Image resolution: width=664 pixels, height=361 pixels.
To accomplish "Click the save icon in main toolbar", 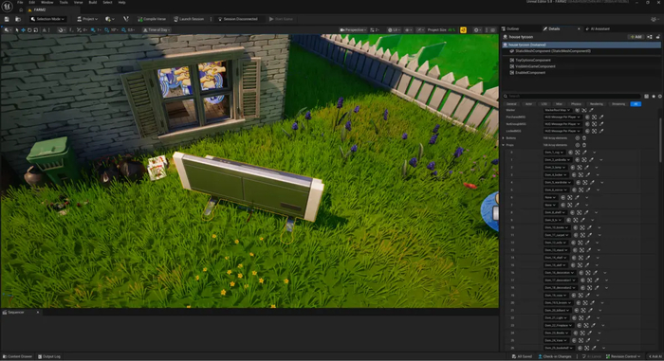I will coord(7,19).
